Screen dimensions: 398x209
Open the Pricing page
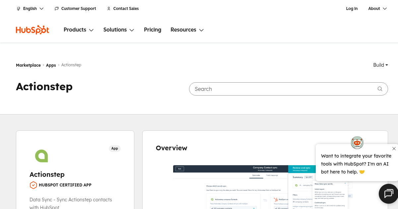[x=153, y=30]
